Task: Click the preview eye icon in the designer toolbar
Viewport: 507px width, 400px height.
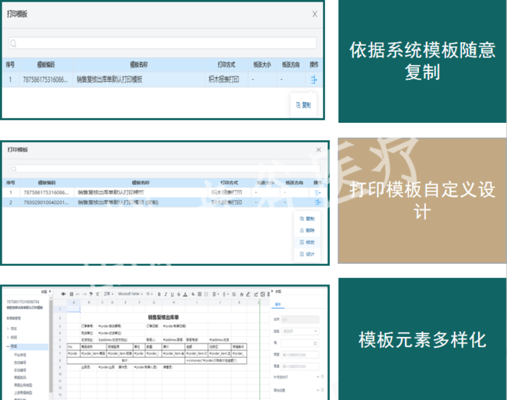Action: coord(63,294)
